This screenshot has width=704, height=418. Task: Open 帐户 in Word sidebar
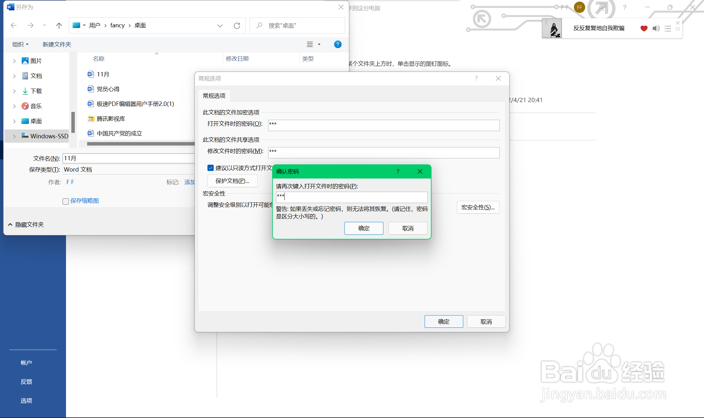coord(26,363)
